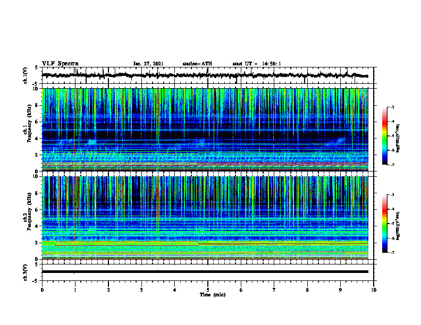421x325 pixels.
Task: Select the "start UT = 14:50: 1" text
Action: [257, 64]
